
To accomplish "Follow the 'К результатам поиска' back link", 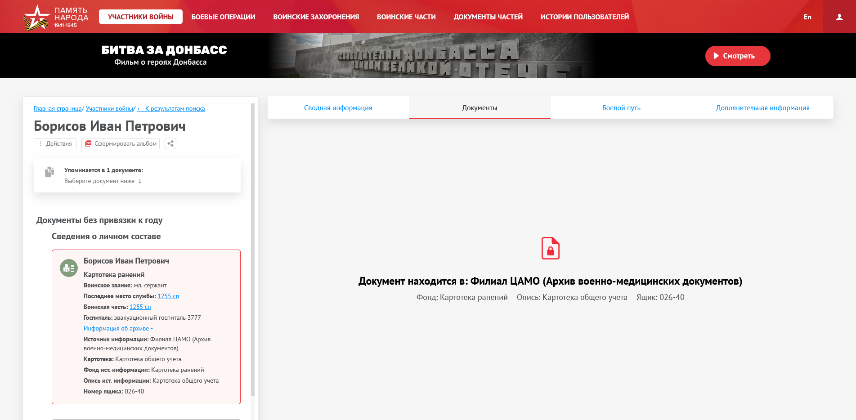I will [x=171, y=109].
